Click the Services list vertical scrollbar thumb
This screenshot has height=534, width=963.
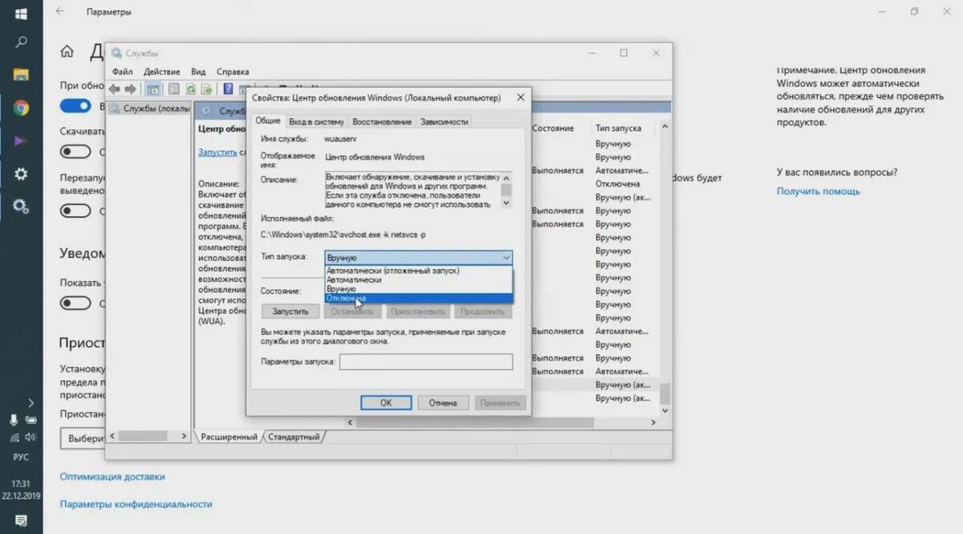pyautogui.click(x=664, y=395)
